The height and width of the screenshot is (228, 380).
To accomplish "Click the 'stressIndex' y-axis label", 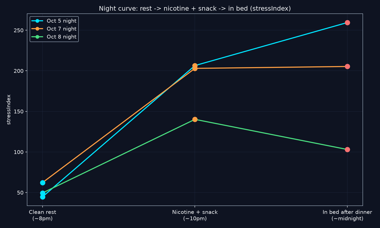I will tap(9, 109).
